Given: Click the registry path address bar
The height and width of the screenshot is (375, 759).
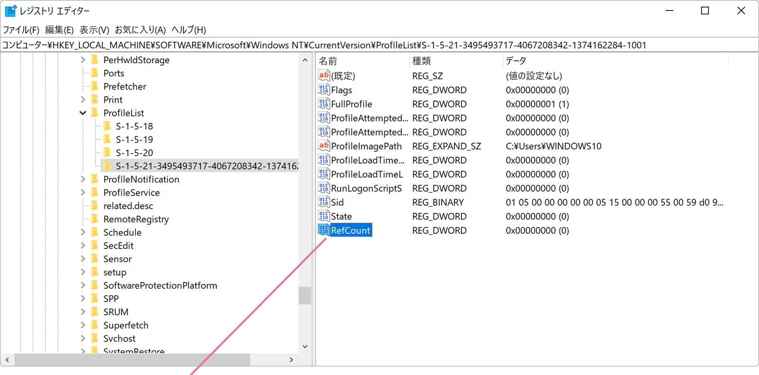Looking at the screenshot, I should tap(379, 45).
